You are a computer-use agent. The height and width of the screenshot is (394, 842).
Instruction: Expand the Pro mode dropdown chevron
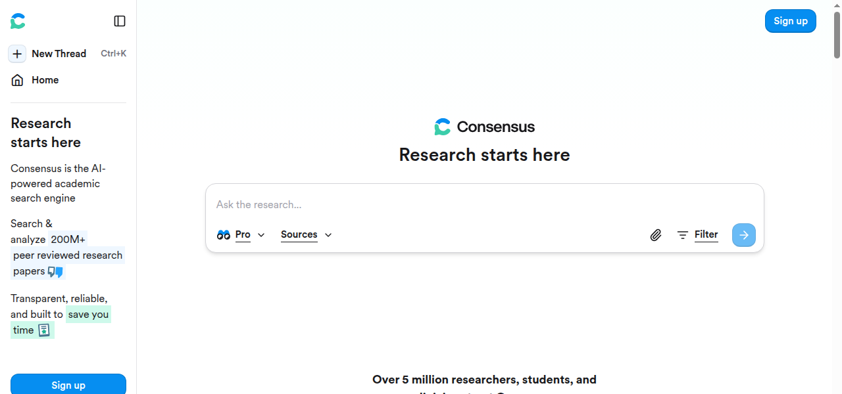click(x=260, y=234)
